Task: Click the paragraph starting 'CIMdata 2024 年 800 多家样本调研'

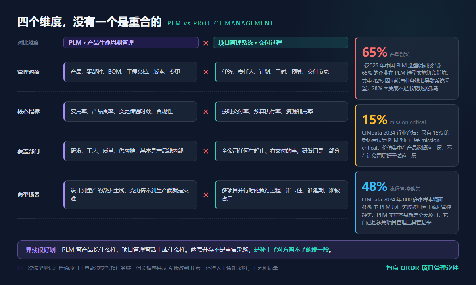Action: point(407,211)
